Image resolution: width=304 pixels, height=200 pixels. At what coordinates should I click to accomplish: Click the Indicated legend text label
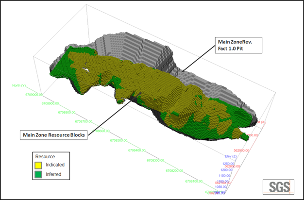55,165
